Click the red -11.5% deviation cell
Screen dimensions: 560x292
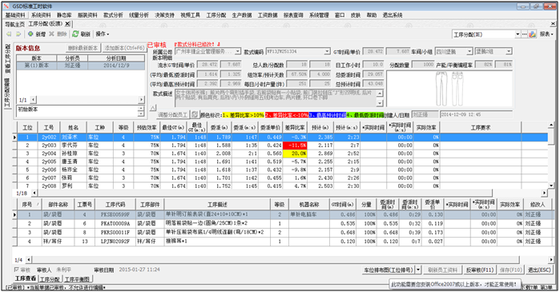295,145
